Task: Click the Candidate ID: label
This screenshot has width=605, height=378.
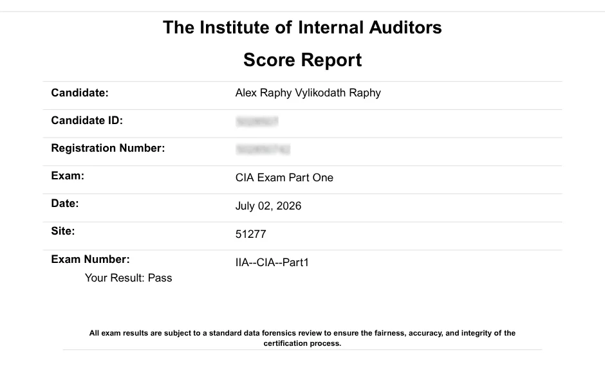Action: [87, 121]
